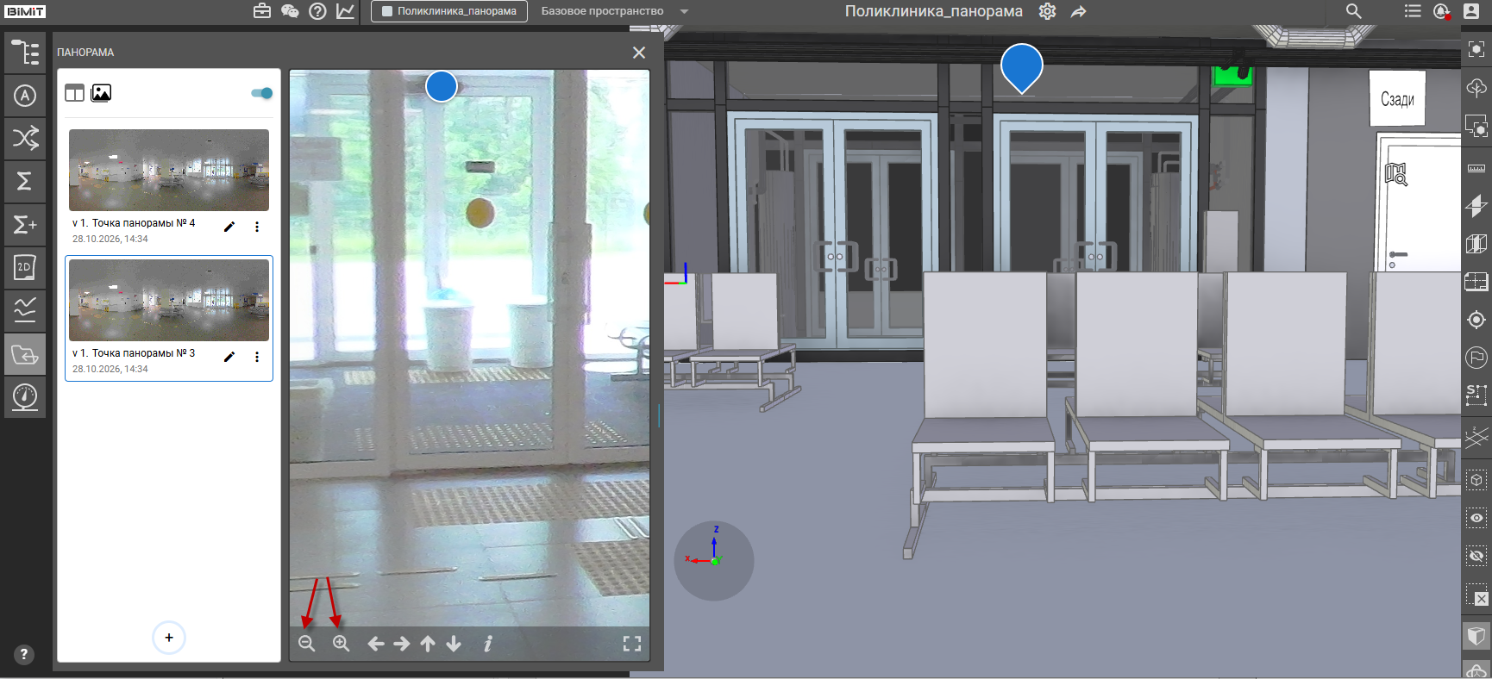
Task: Switch panorama panel to split layout view
Action: [x=75, y=93]
